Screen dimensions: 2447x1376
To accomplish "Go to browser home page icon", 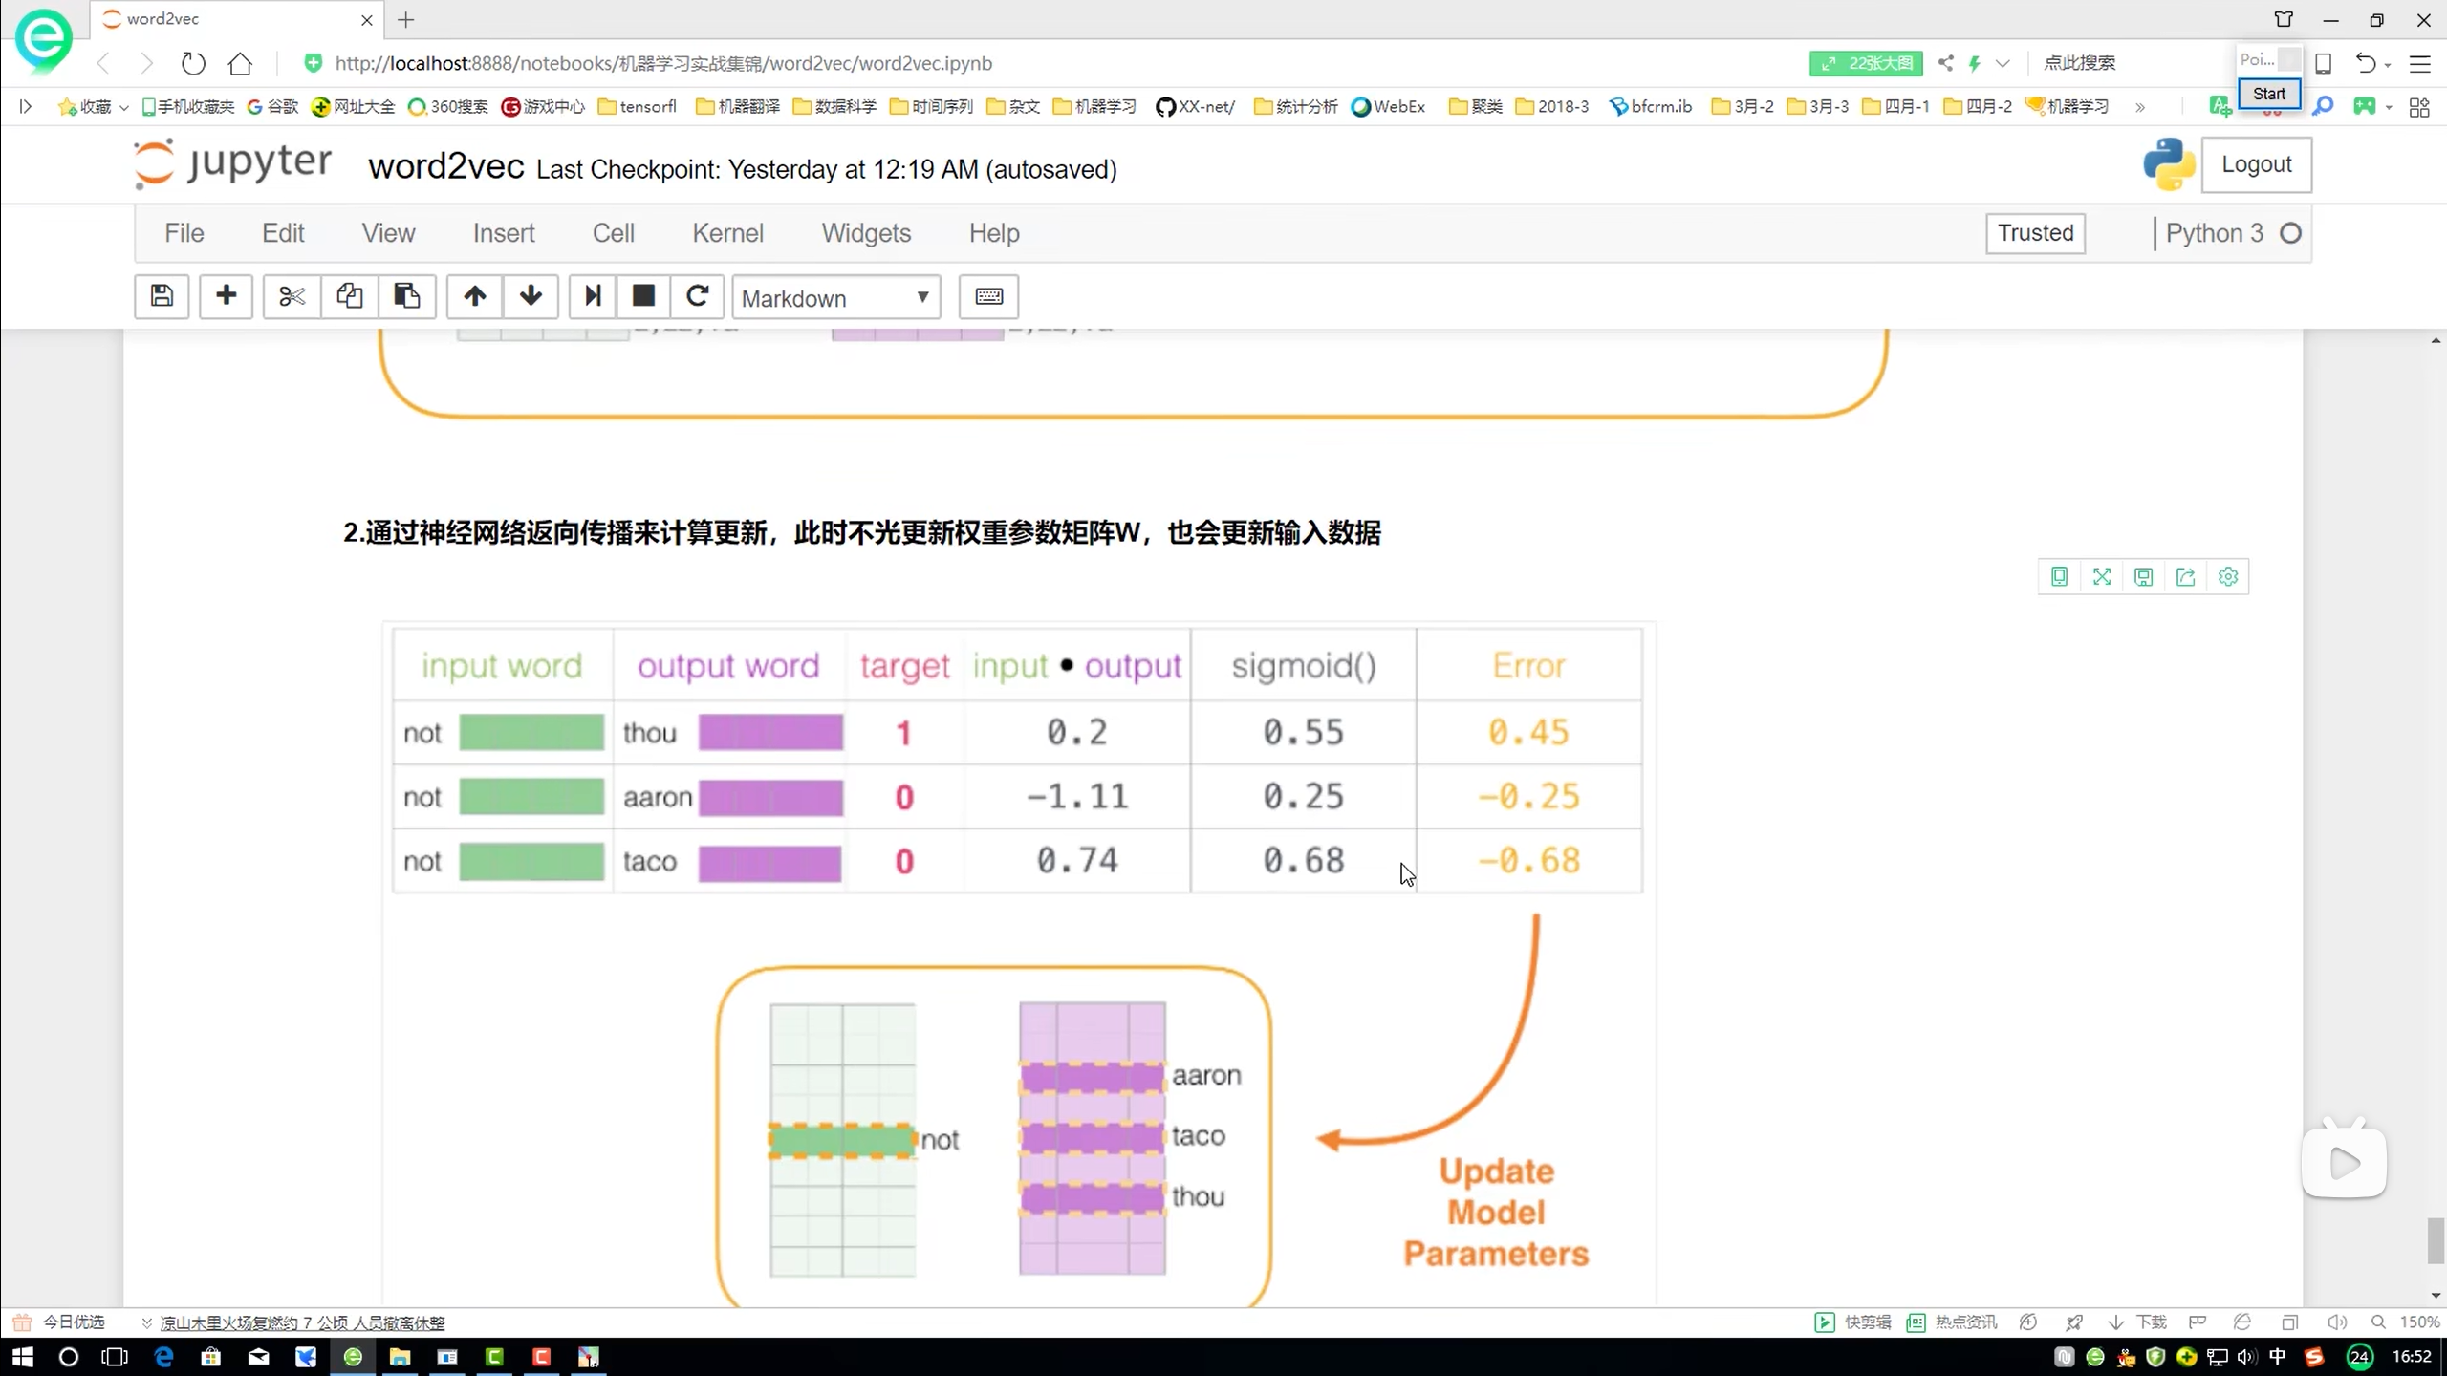I will click(x=240, y=63).
